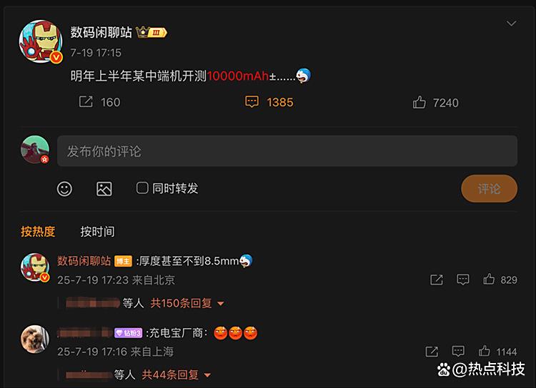
Task: Sort comments by 按热度
Action: pyautogui.click(x=38, y=231)
